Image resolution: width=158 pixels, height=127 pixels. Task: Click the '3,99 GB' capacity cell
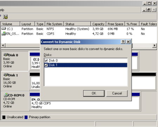[98, 29]
